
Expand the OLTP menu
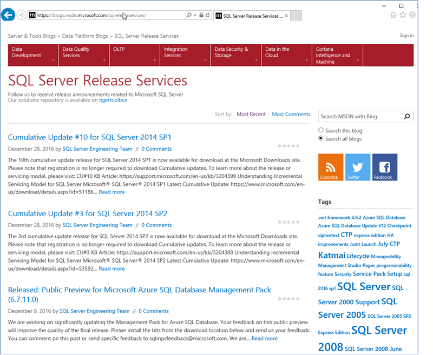pos(134,55)
